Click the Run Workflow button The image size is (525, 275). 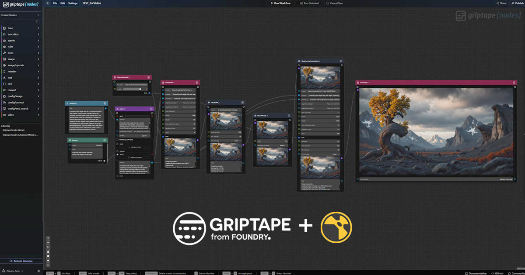click(280, 3)
